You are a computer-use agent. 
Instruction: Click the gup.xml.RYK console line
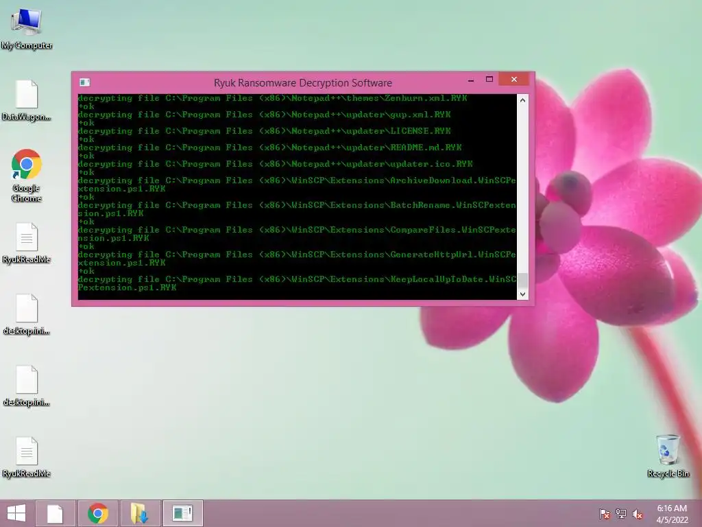[x=264, y=115]
